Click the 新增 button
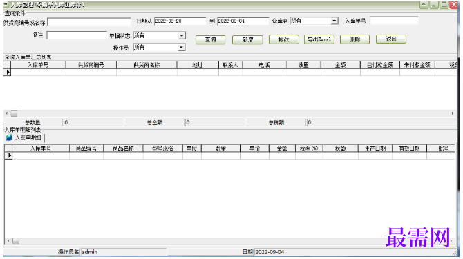463x259 pixels. pos(247,39)
